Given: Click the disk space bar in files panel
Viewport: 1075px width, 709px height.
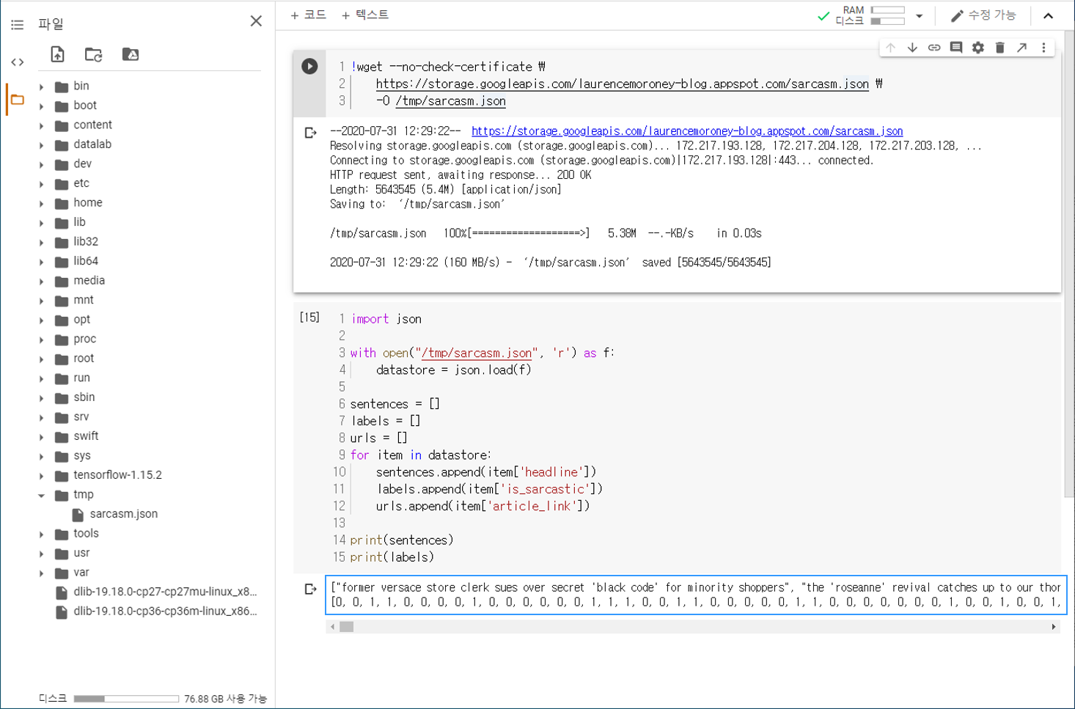Looking at the screenshot, I should [126, 699].
